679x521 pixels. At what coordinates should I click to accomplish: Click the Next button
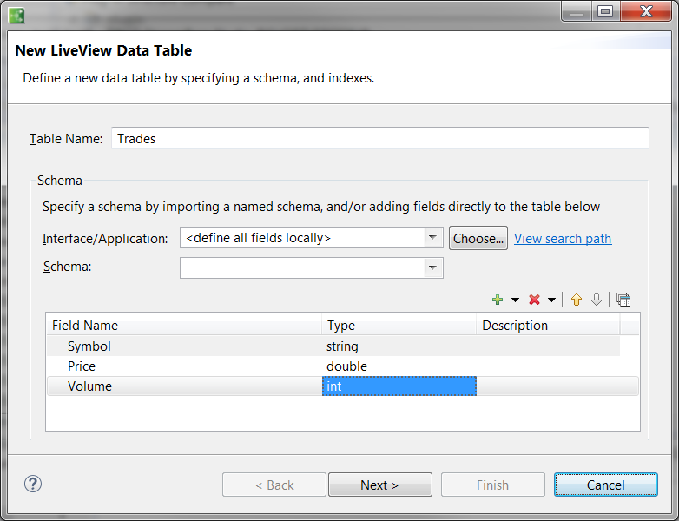[x=379, y=485]
